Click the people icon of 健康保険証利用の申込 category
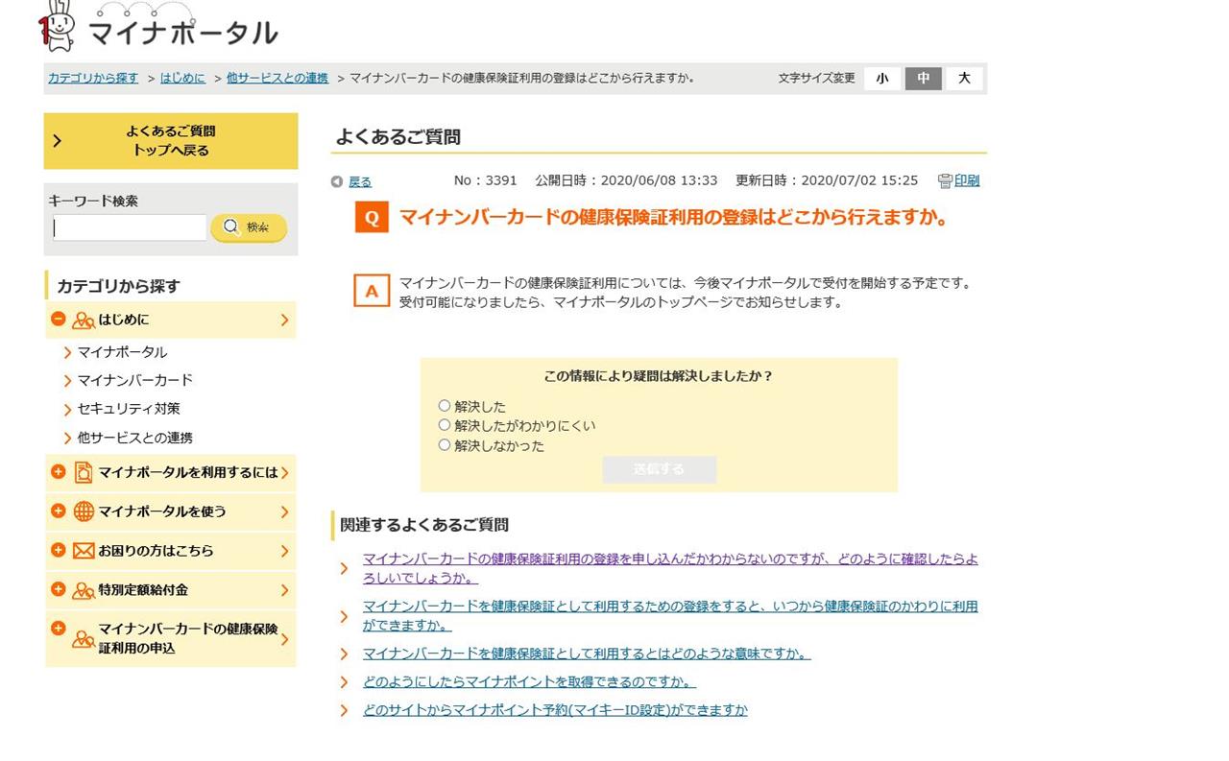1229x761 pixels. click(84, 639)
